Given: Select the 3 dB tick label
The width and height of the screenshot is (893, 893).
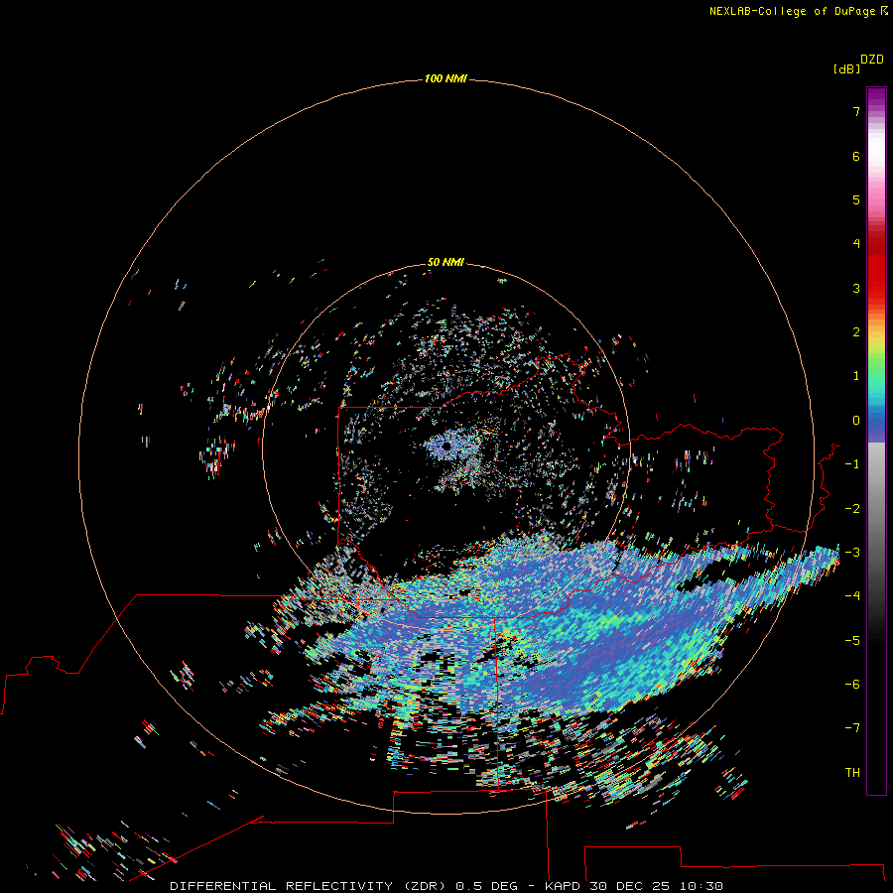Looking at the screenshot, I should (856, 288).
